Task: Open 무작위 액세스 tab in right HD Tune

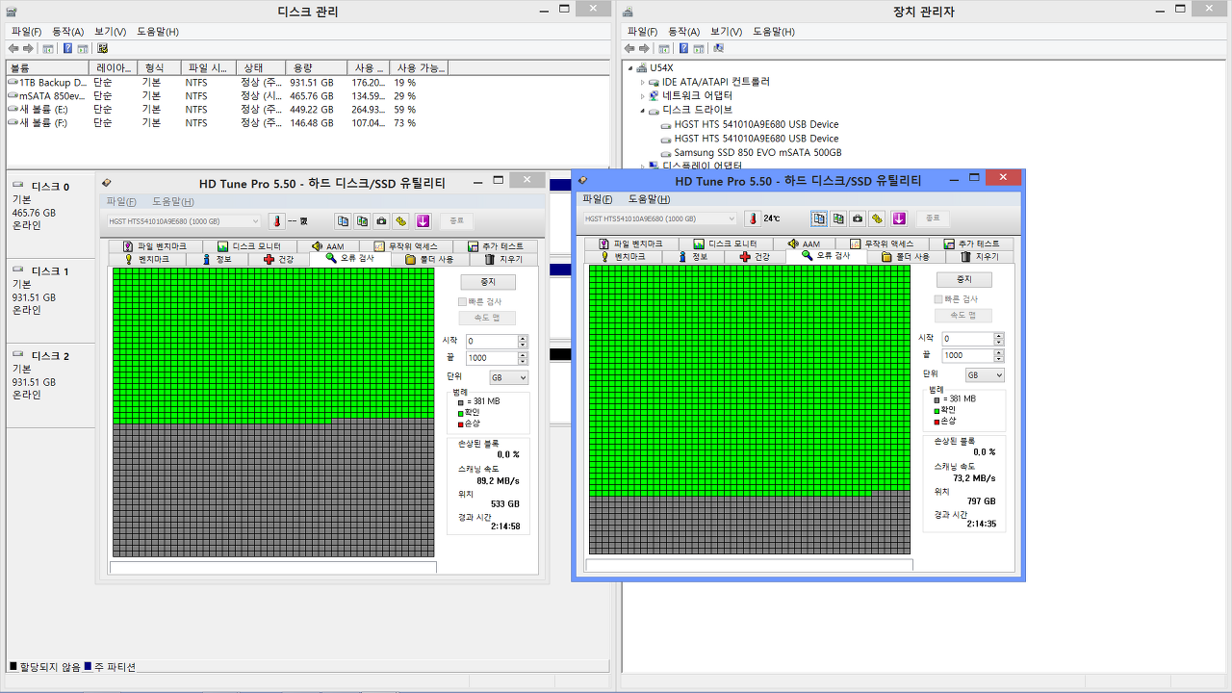Action: (883, 244)
